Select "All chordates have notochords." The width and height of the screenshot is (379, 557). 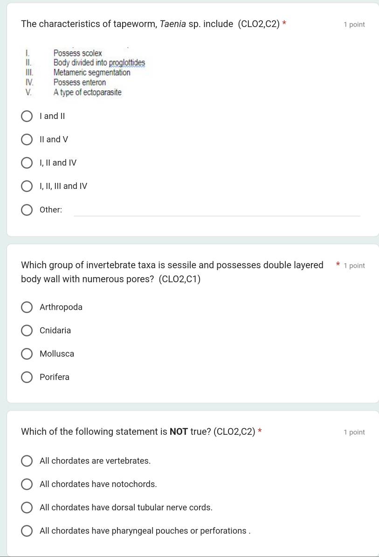point(27,484)
